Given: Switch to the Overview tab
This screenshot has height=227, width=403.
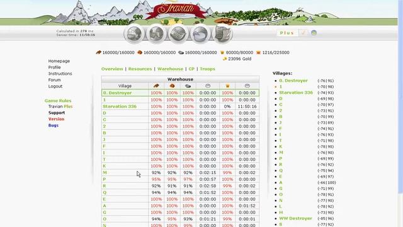Looking at the screenshot, I should pyautogui.click(x=112, y=69).
